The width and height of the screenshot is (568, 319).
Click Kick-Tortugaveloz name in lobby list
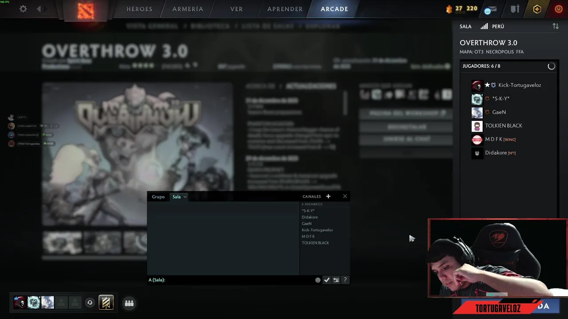pyautogui.click(x=520, y=85)
